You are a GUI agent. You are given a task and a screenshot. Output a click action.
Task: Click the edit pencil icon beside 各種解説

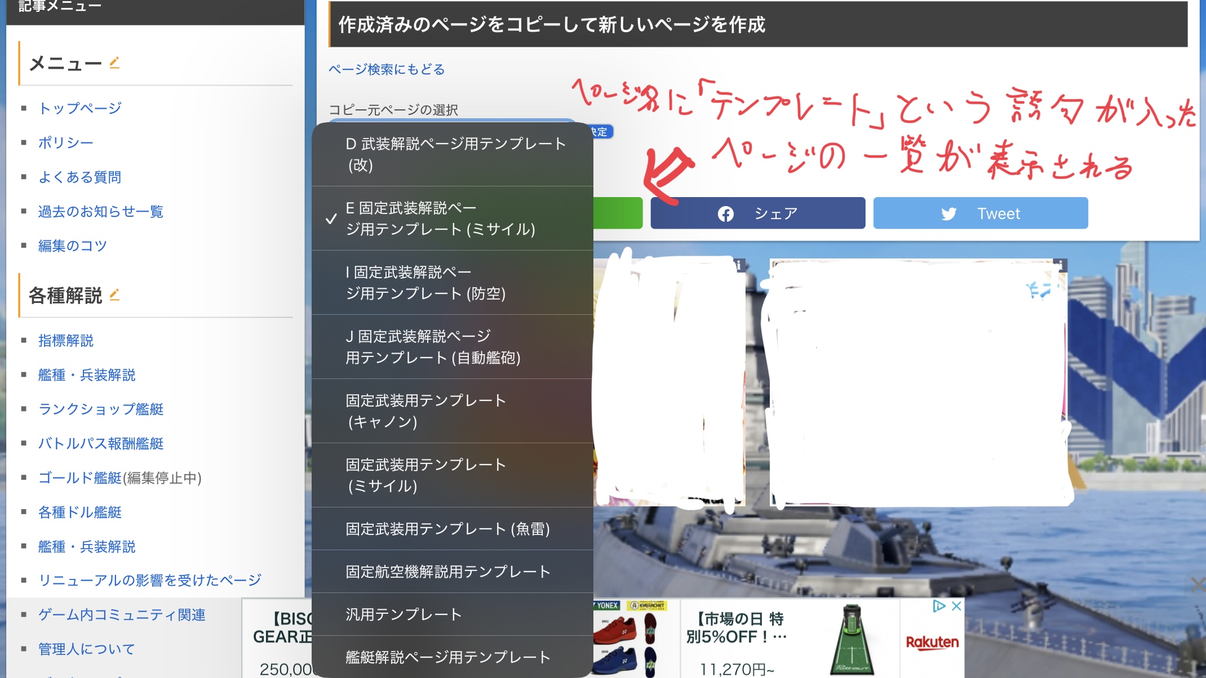114,295
